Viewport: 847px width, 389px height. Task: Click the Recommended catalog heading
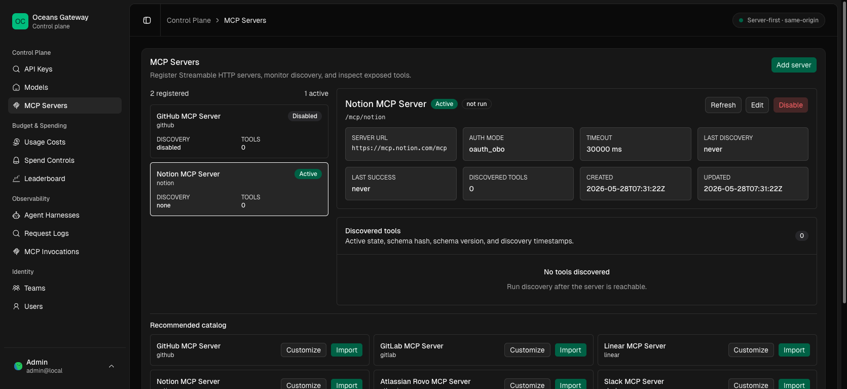pos(188,325)
